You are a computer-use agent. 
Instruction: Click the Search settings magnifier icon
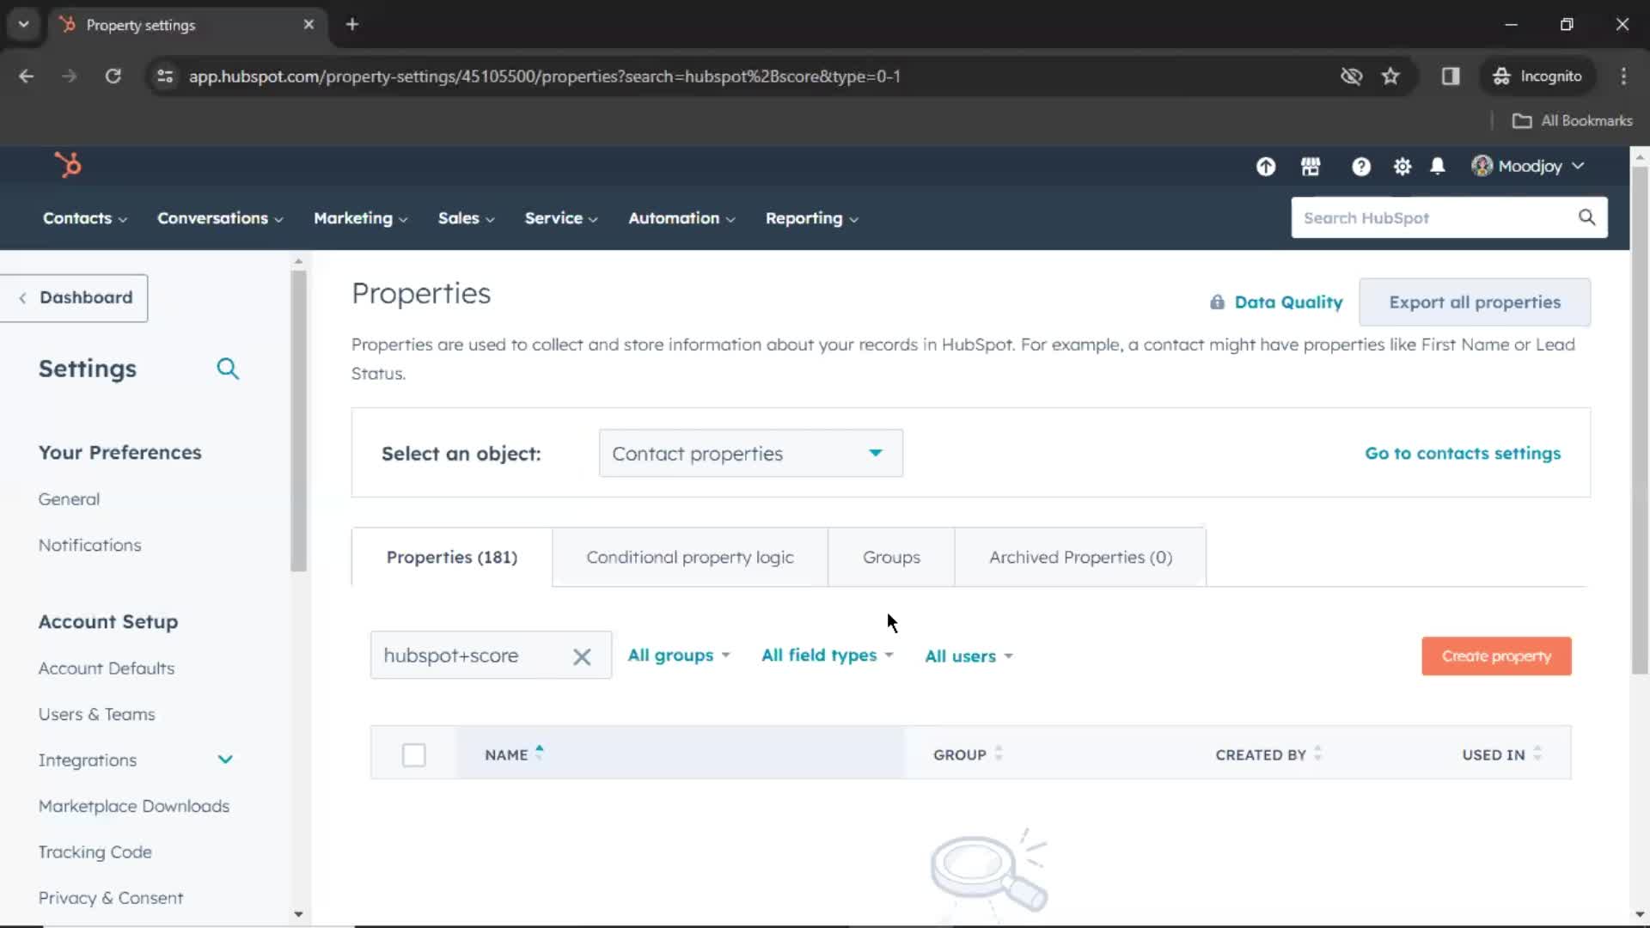tap(227, 369)
